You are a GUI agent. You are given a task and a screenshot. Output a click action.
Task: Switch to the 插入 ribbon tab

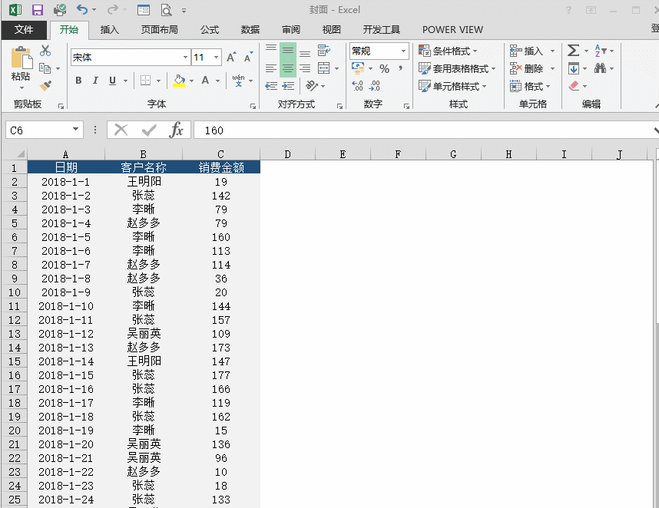tap(110, 30)
